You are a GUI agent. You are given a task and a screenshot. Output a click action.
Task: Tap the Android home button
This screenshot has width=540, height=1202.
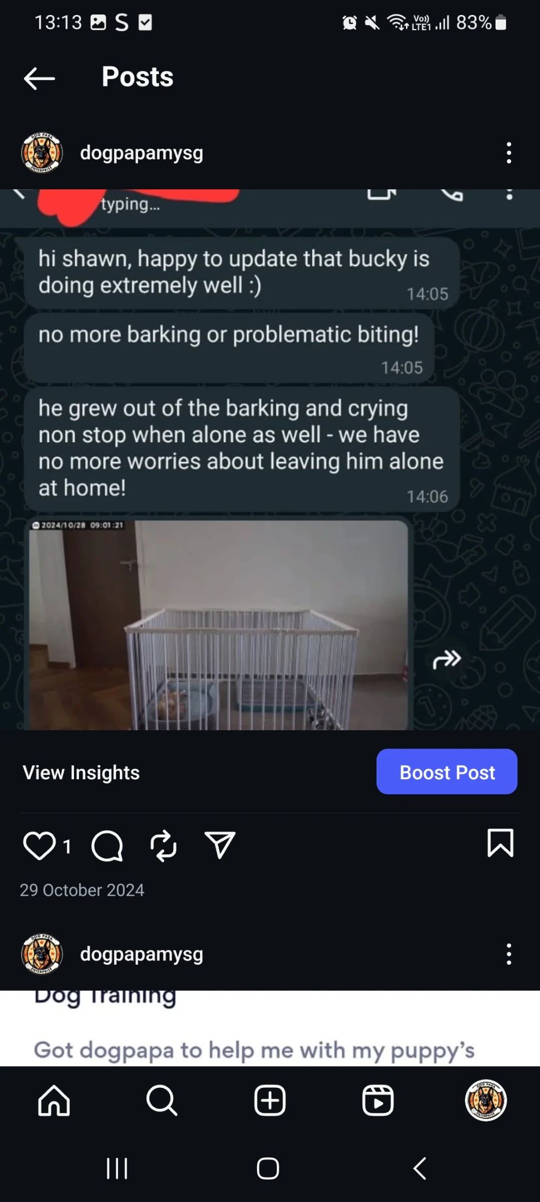coord(268,1169)
